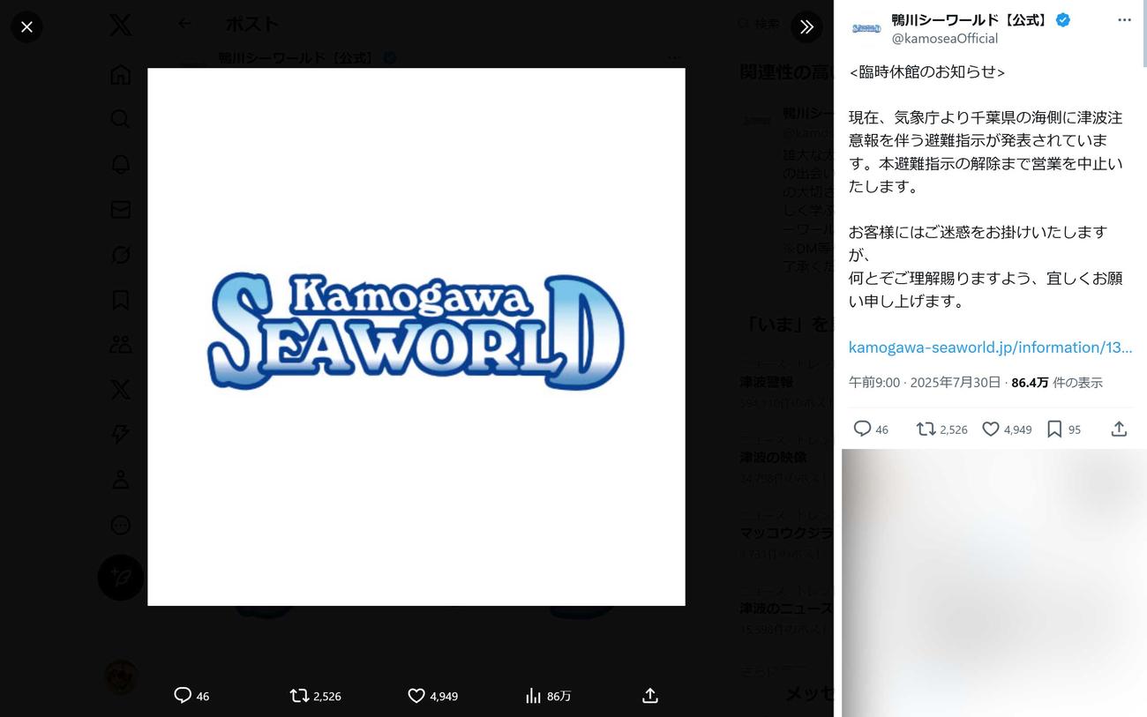Open the lightning bolt sidebar item
Image resolution: width=1147 pixels, height=717 pixels.
pyautogui.click(x=121, y=434)
